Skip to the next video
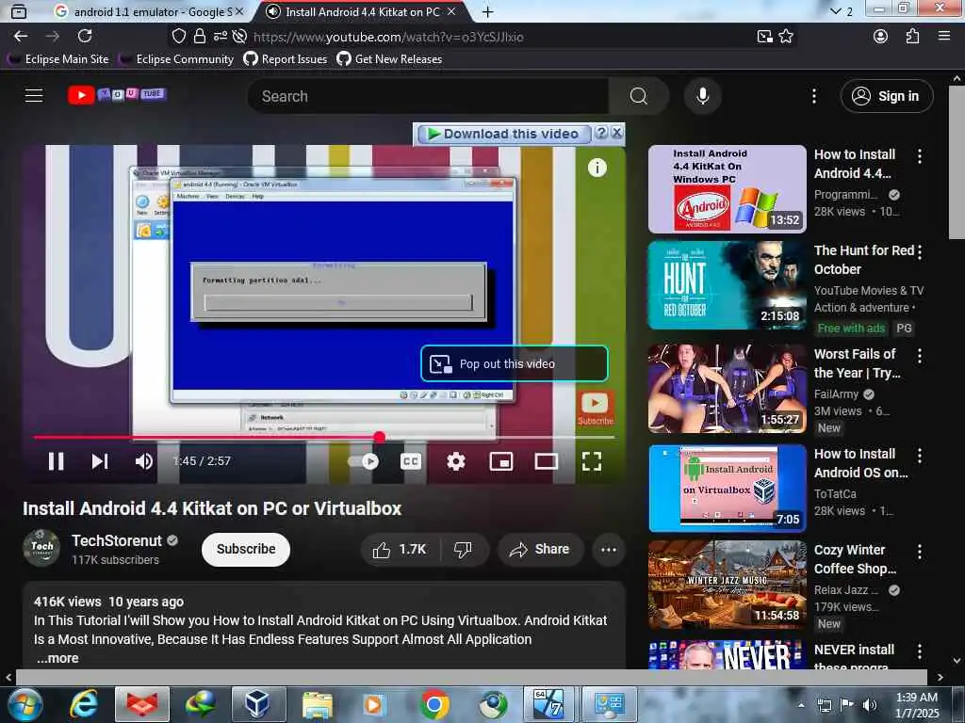 (100, 461)
